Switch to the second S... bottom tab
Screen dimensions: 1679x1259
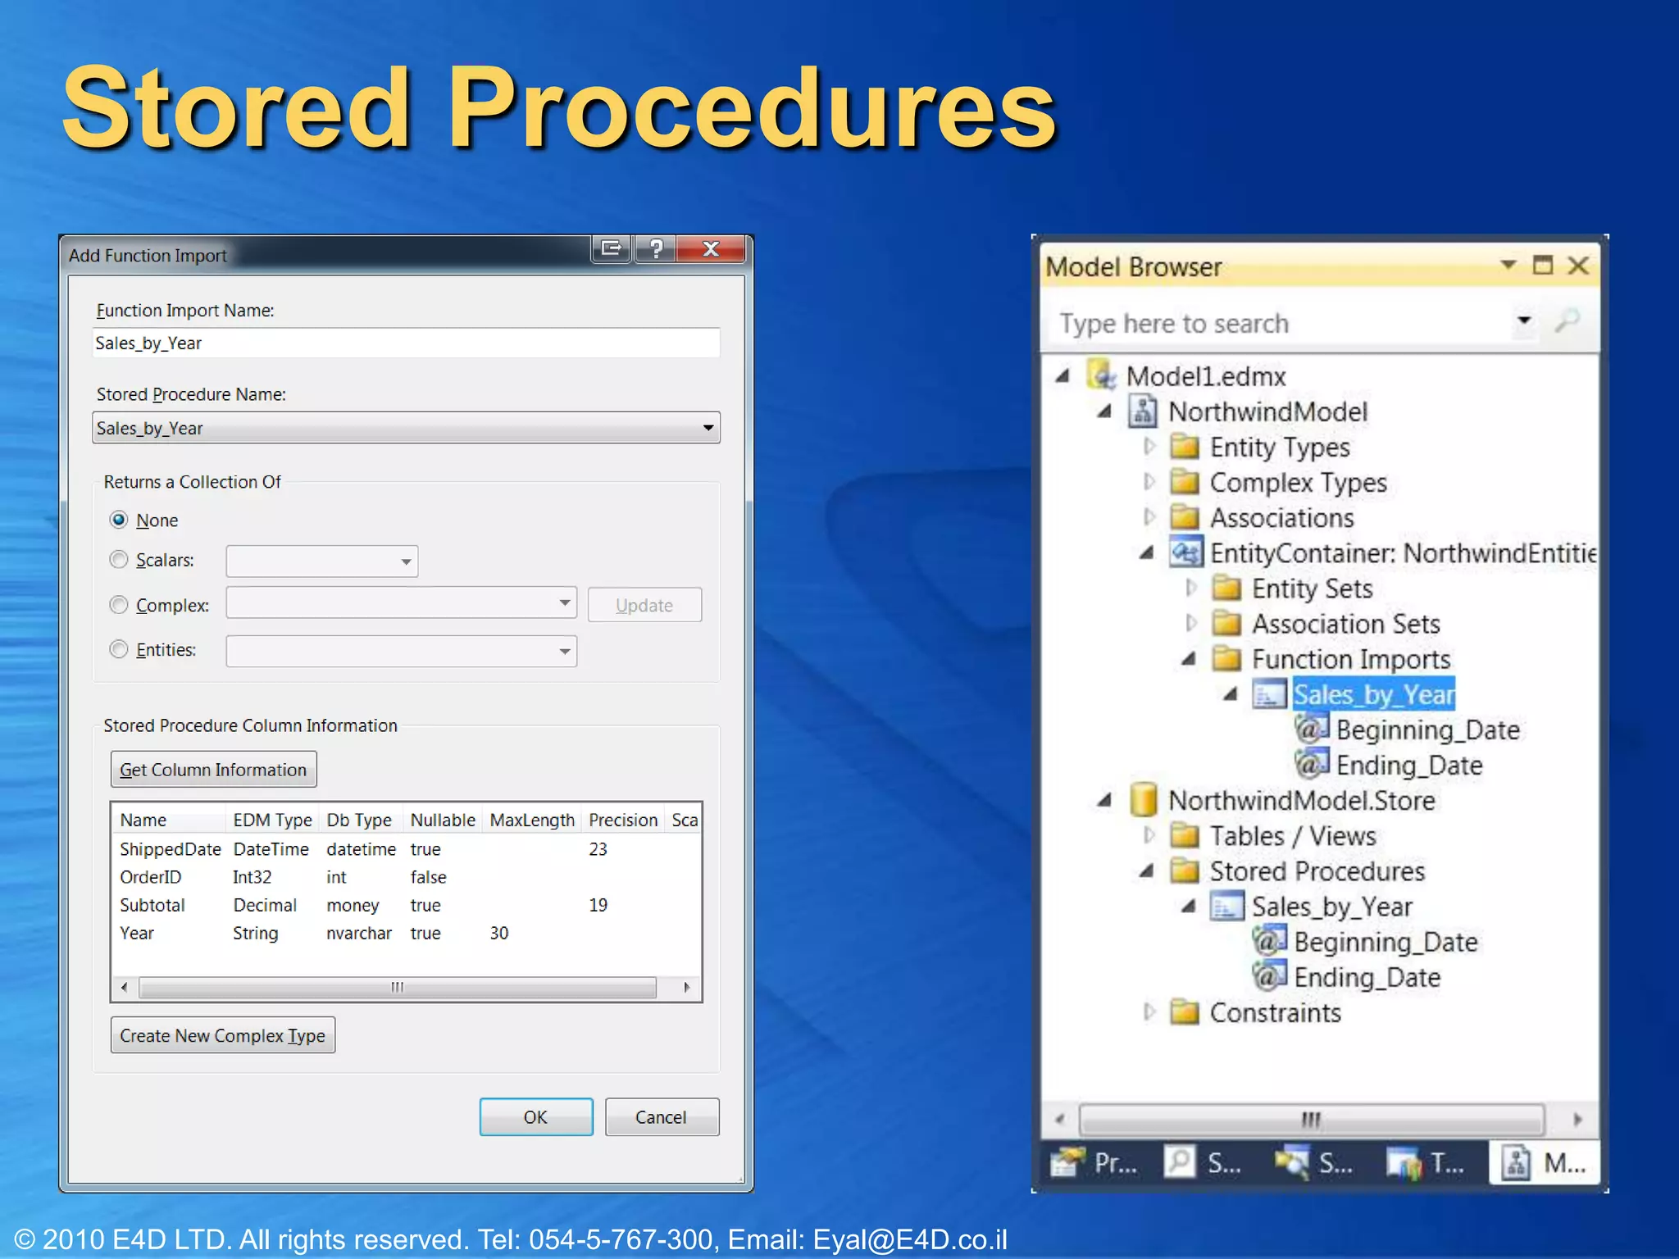[x=1313, y=1162]
